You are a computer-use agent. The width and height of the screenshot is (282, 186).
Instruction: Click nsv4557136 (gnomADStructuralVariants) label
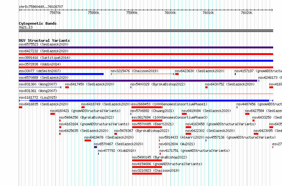point(240,137)
